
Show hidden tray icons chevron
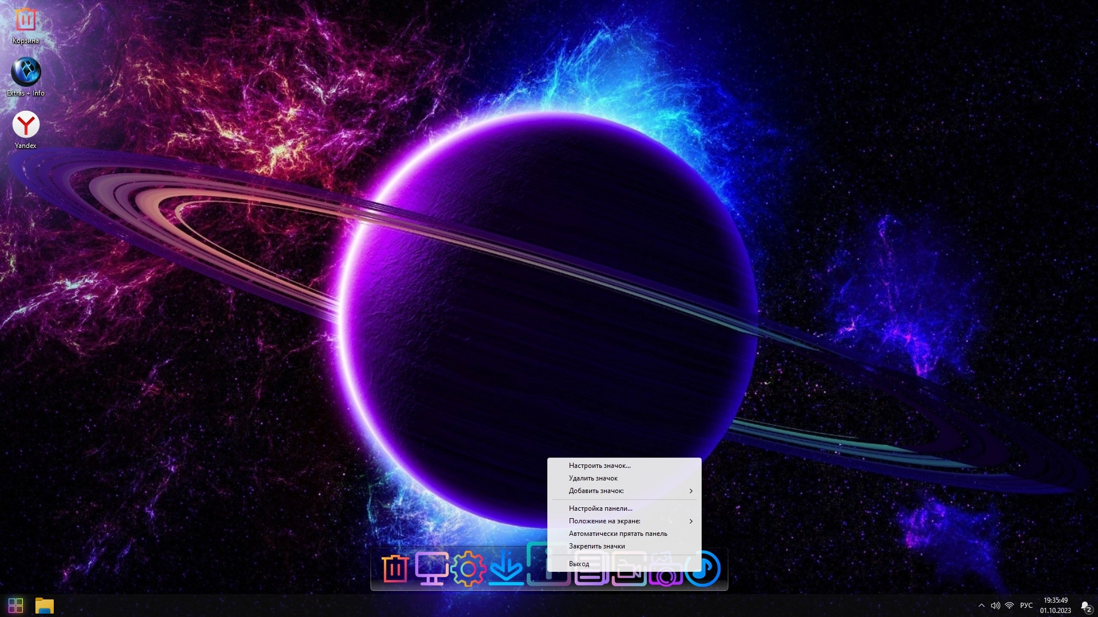(x=981, y=606)
